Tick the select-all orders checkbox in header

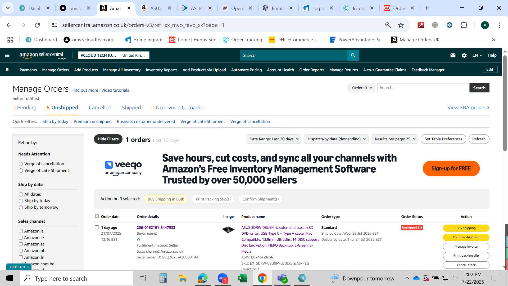97,216
